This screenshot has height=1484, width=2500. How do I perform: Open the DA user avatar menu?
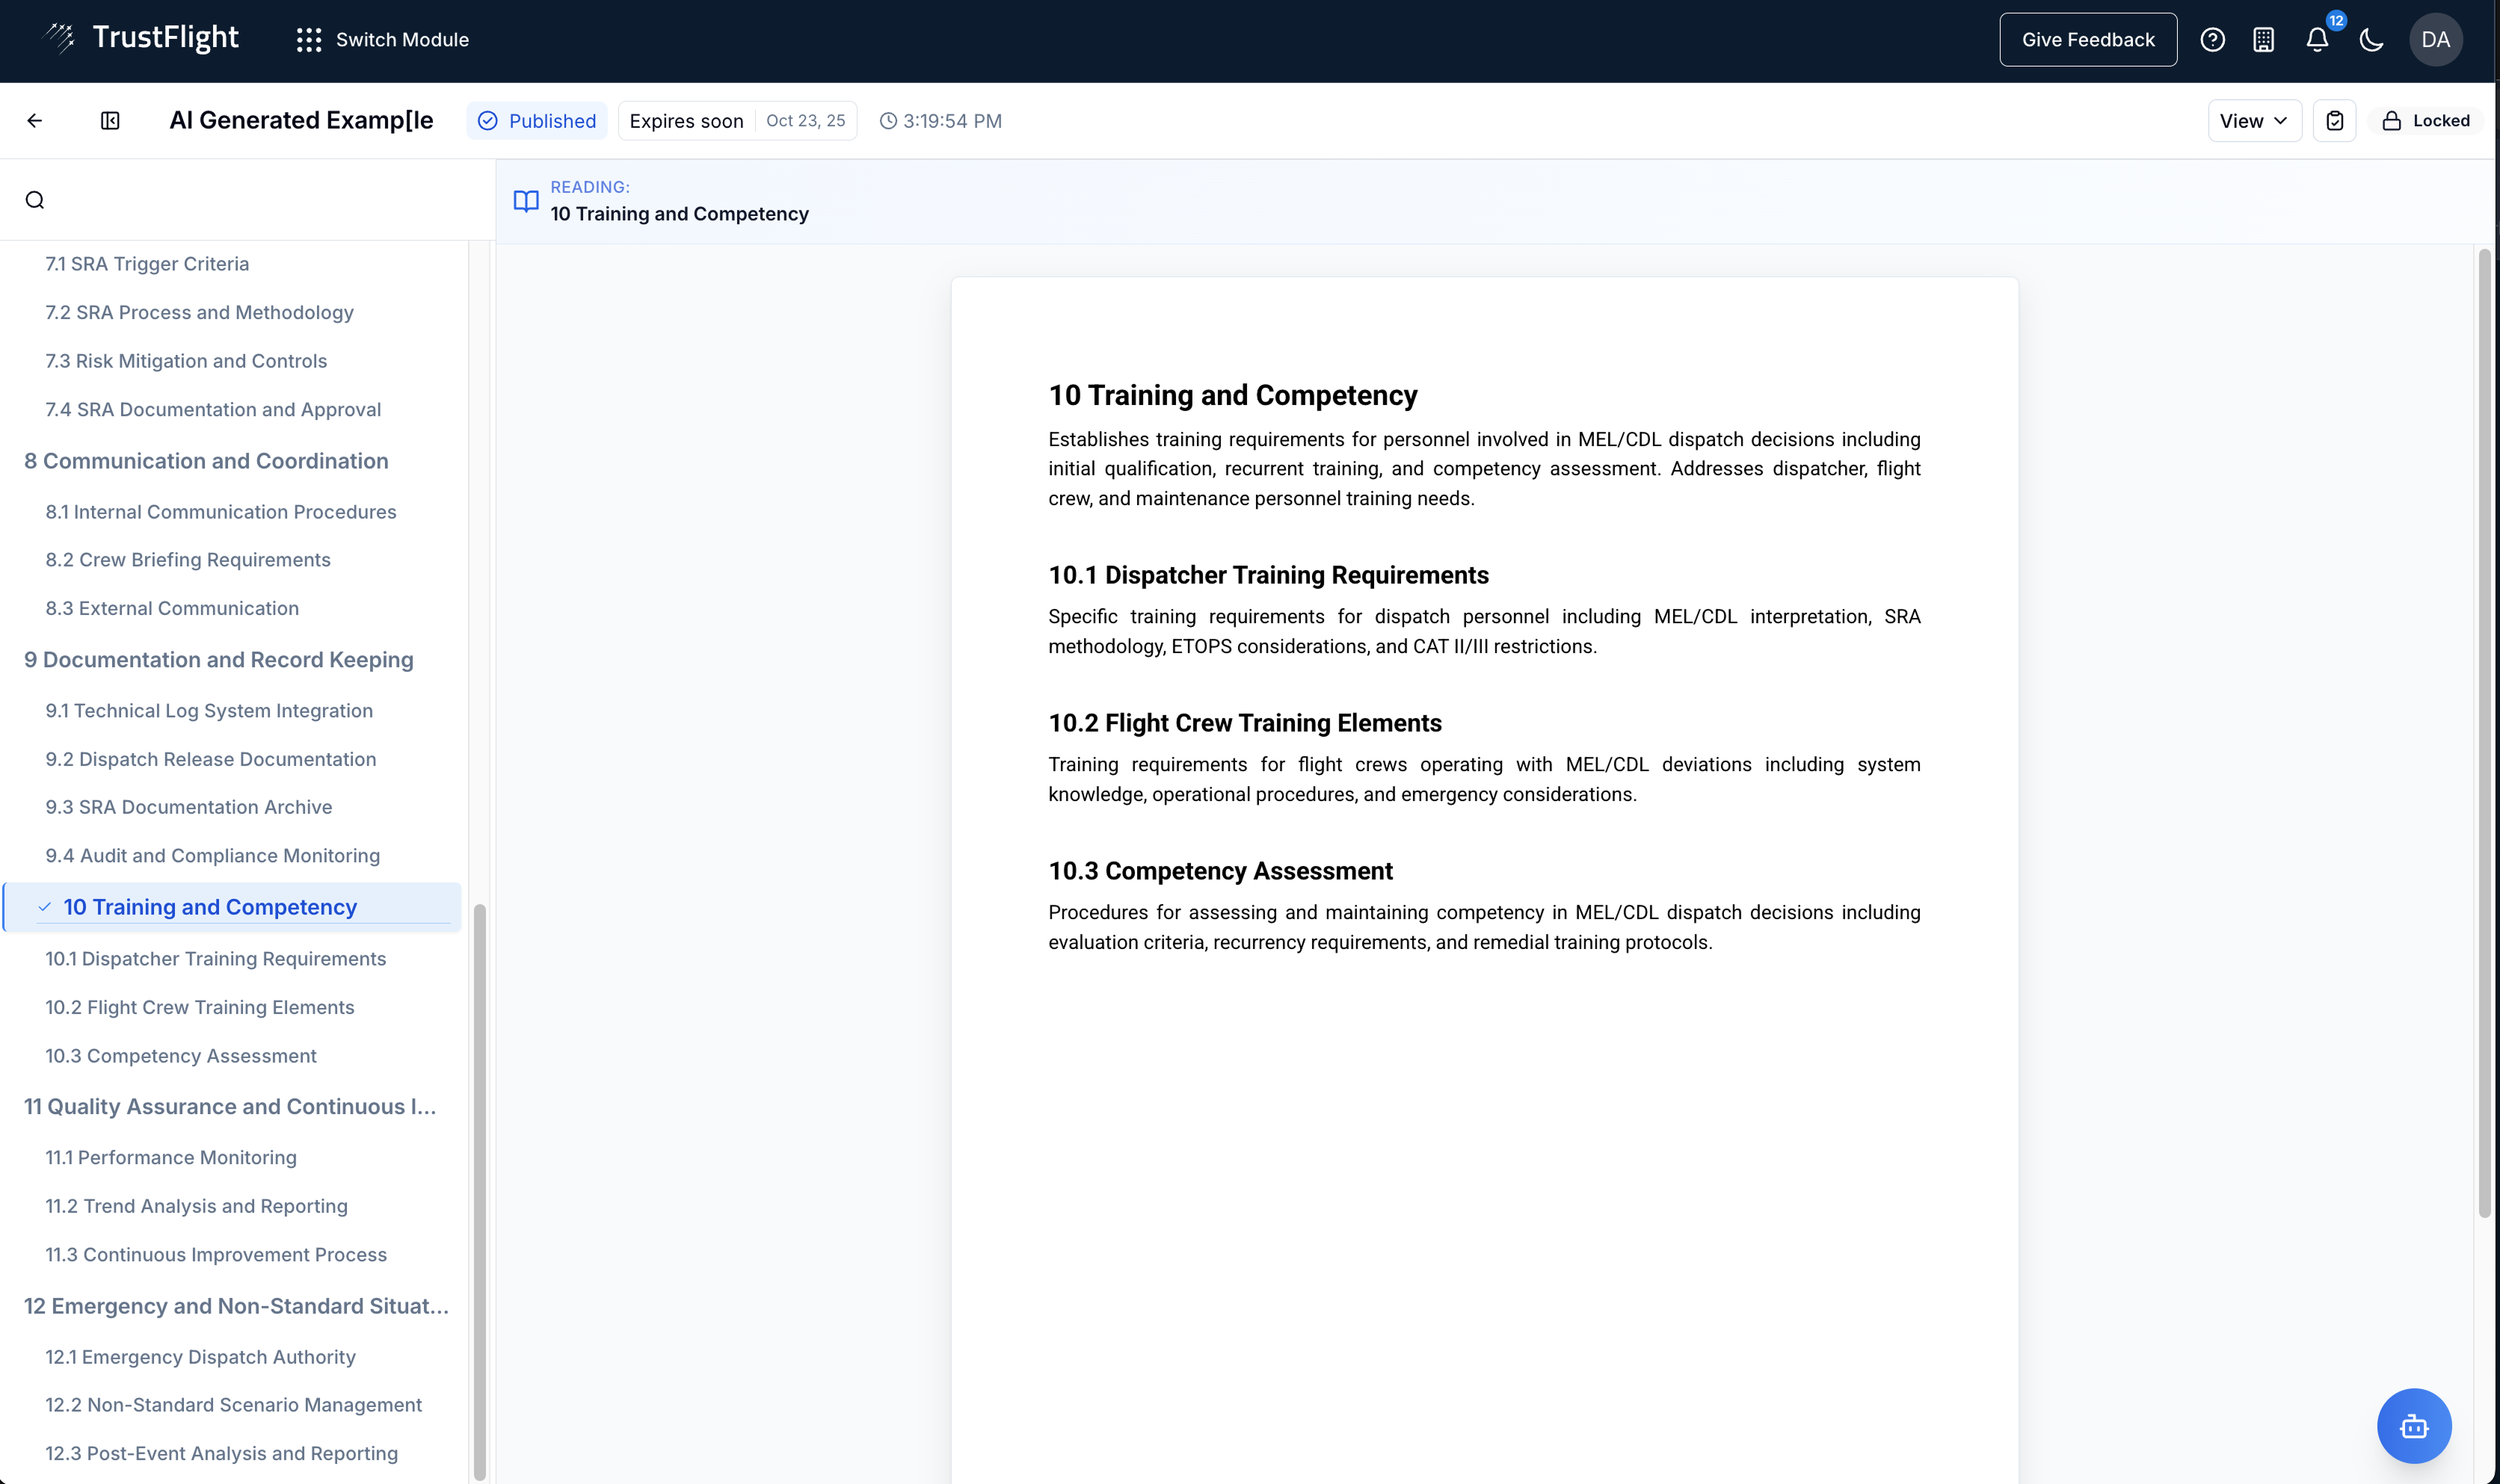2435,40
